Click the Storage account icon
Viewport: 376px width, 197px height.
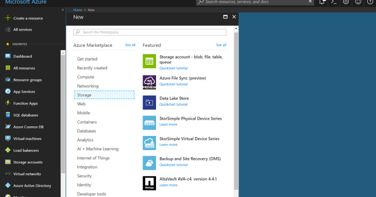(x=149, y=61)
